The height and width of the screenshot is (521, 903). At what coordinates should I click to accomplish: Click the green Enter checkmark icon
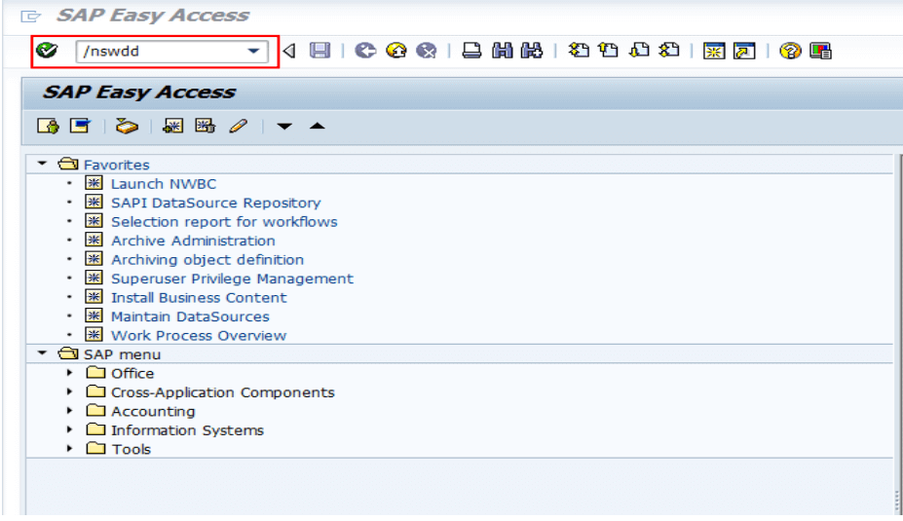point(47,51)
